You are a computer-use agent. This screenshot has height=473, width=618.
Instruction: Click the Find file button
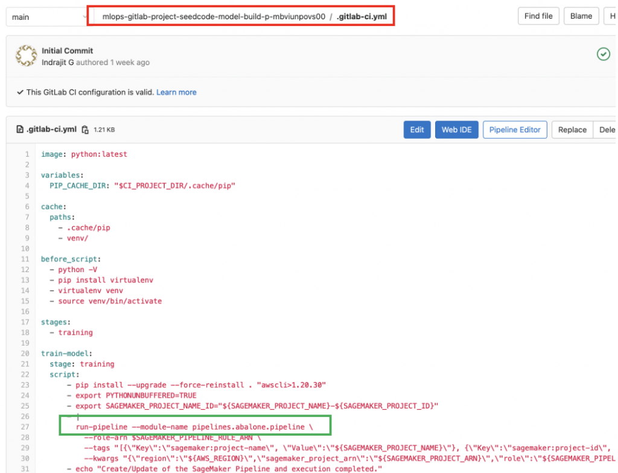click(538, 16)
